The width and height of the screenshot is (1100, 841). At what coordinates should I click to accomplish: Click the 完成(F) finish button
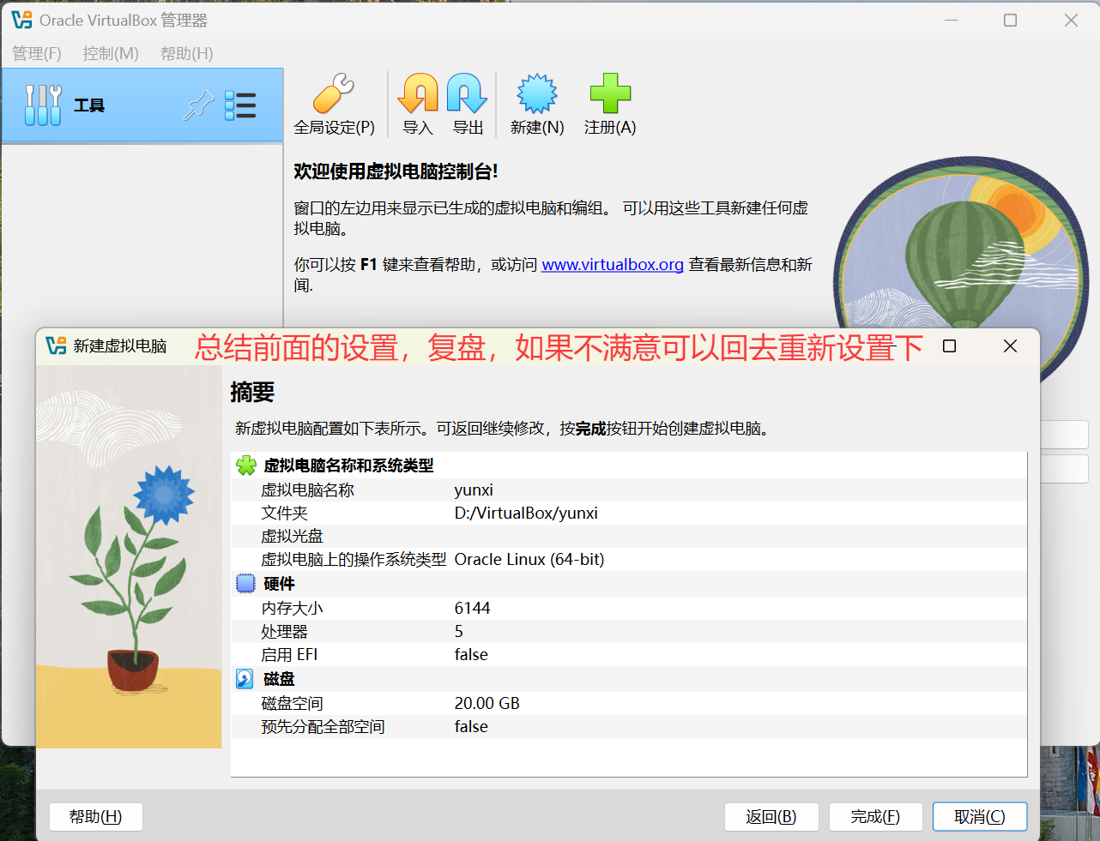pyautogui.click(x=876, y=817)
